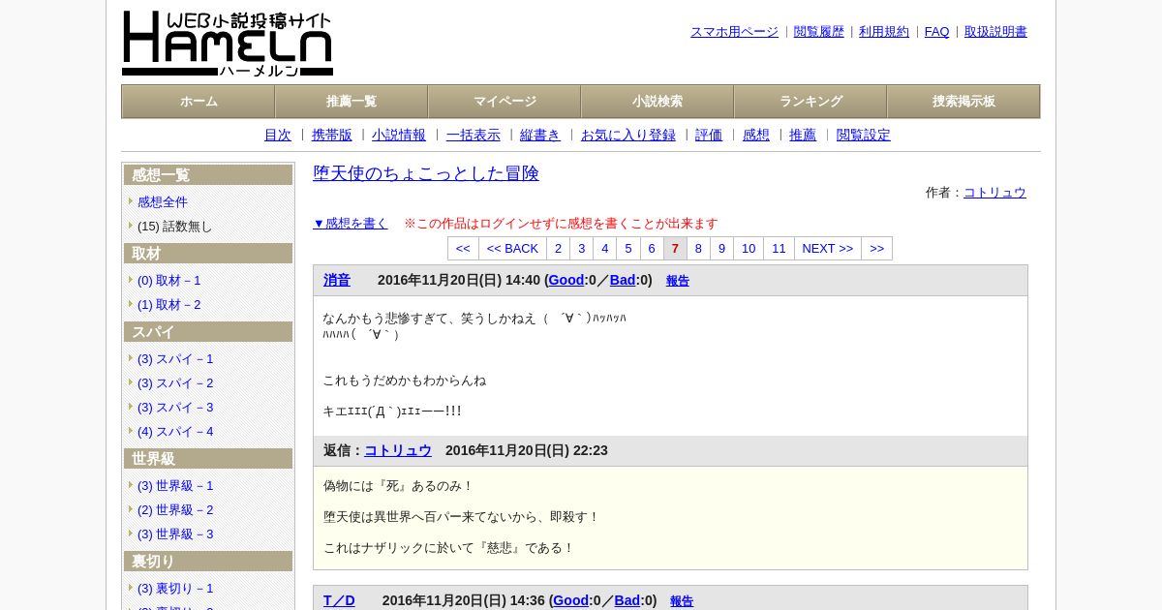Click NEXT >> pagination button
The image size is (1162, 610).
[828, 249]
